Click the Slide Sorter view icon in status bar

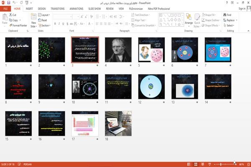(x=196, y=164)
